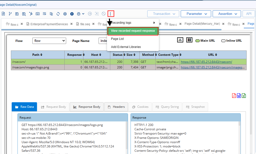
Task: Click the grid tile view icon
Action: click(189, 40)
